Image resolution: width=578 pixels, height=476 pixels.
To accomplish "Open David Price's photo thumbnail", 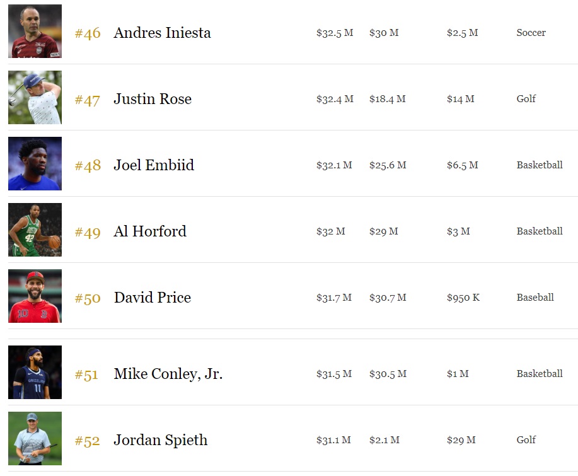I will pos(35,296).
